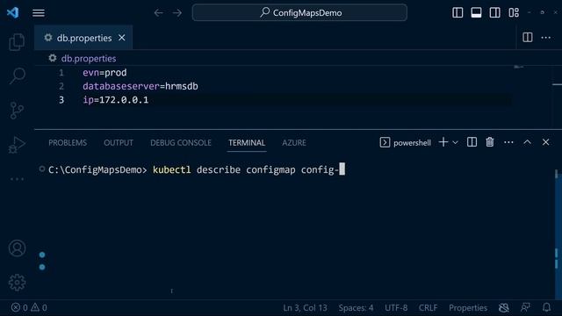This screenshot has height=316, width=562.
Task: Switch to the OUTPUT panel tab
Action: (x=119, y=142)
